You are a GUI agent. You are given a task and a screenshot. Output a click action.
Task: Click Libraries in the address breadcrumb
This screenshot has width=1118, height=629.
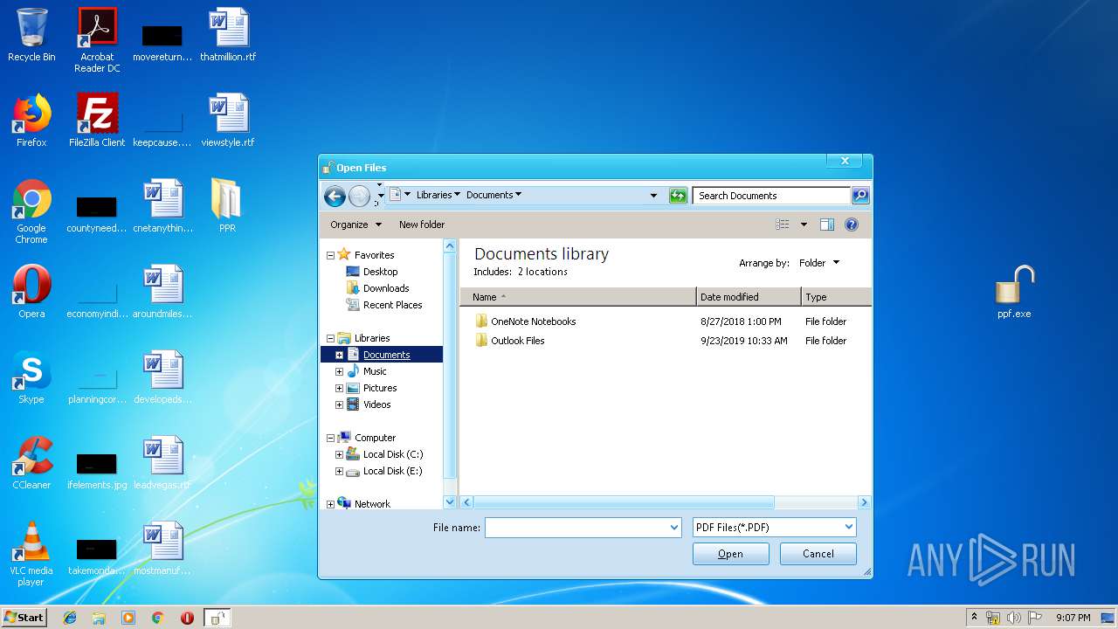[x=434, y=195]
